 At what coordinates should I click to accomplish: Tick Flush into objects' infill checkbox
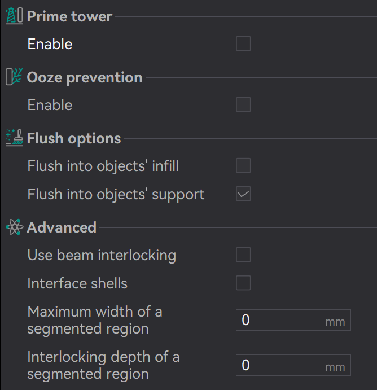click(243, 166)
